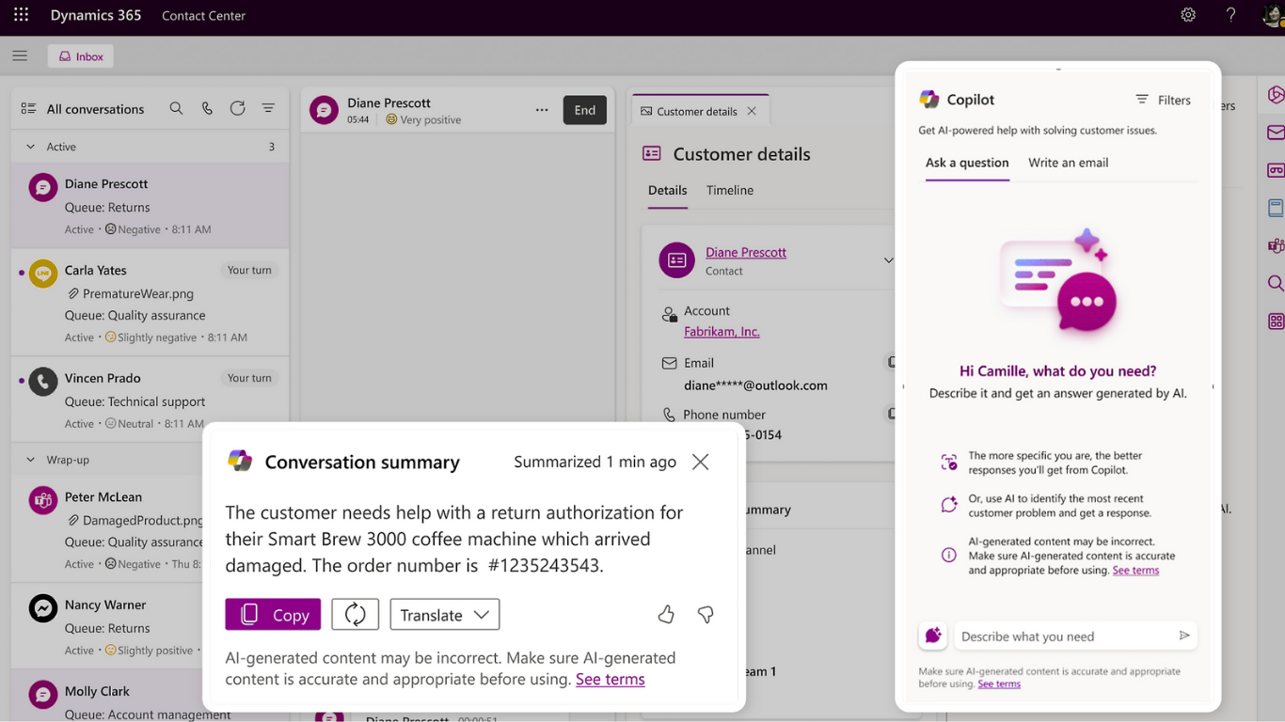Open the mail icon in right sidebar
The height and width of the screenshot is (722, 1285).
[x=1276, y=133]
